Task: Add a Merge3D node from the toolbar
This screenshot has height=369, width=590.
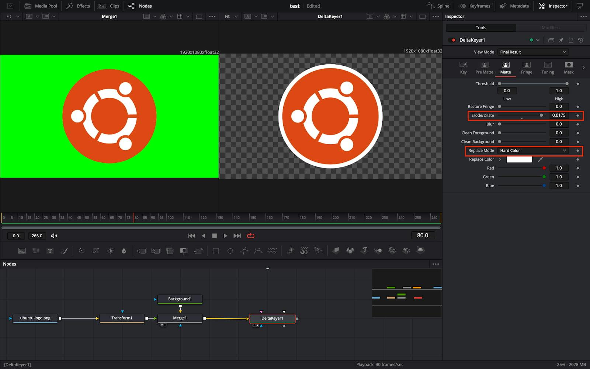Action: point(378,251)
